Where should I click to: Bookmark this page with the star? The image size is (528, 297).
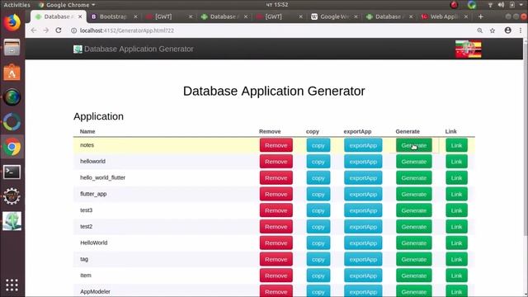tap(493, 31)
